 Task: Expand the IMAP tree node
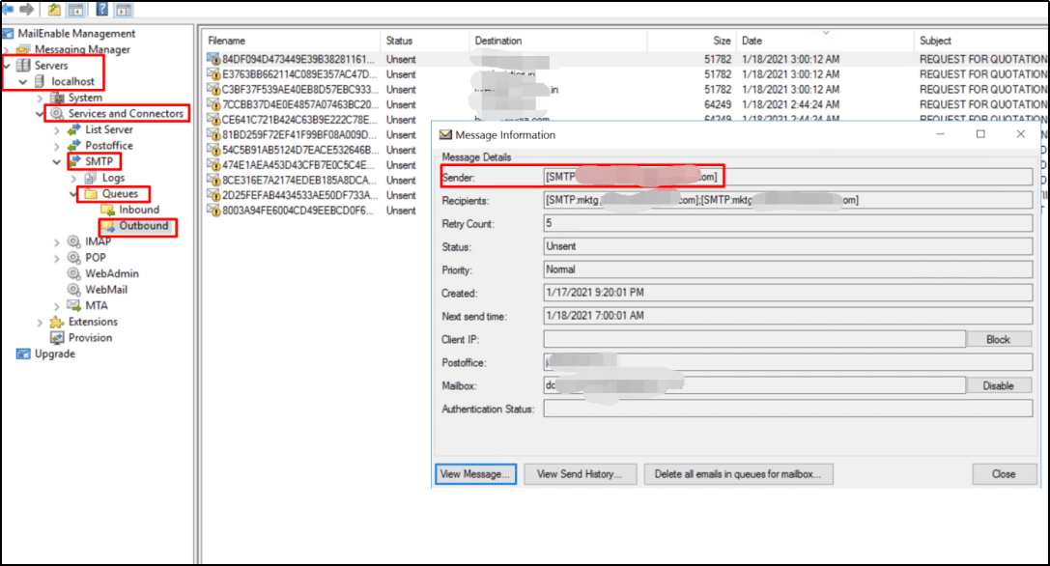[57, 242]
